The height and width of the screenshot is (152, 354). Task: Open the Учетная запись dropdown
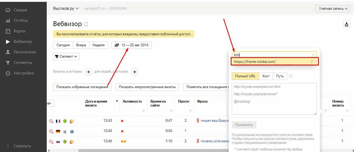tap(333, 9)
